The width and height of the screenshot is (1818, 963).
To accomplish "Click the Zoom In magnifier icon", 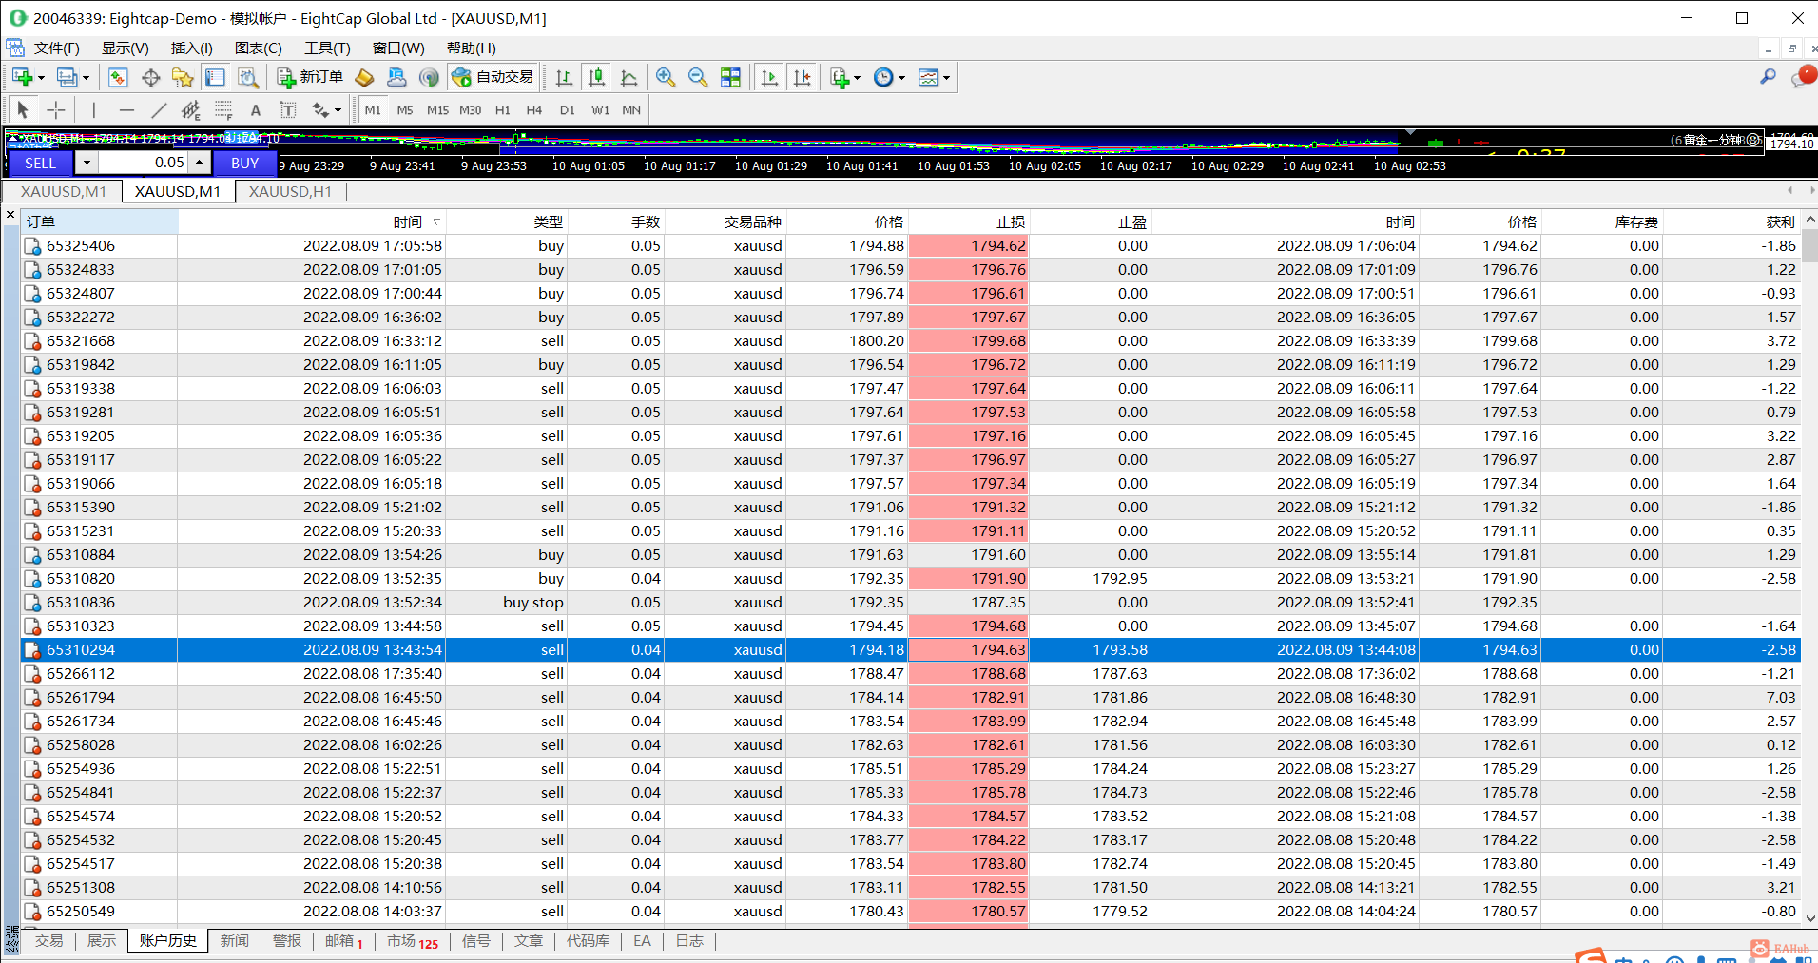I will coord(666,77).
